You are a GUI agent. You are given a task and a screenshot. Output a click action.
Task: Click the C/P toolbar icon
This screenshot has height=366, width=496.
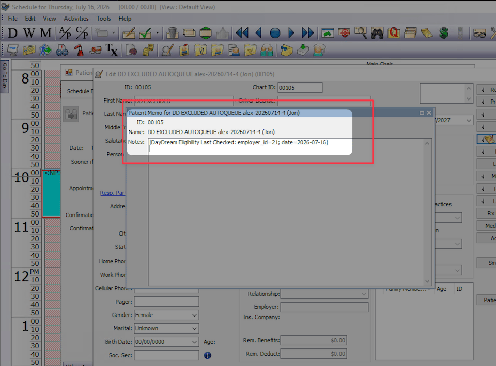(x=82, y=33)
